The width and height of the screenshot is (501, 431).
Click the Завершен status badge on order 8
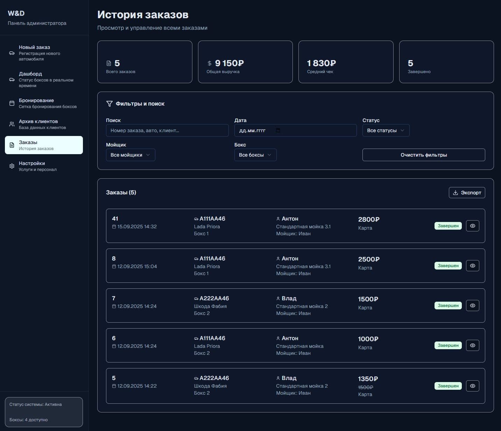pyautogui.click(x=448, y=266)
